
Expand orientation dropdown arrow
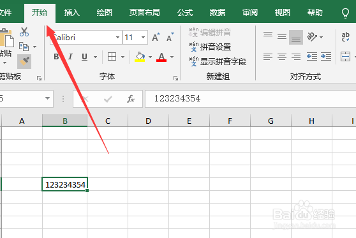[321, 37]
